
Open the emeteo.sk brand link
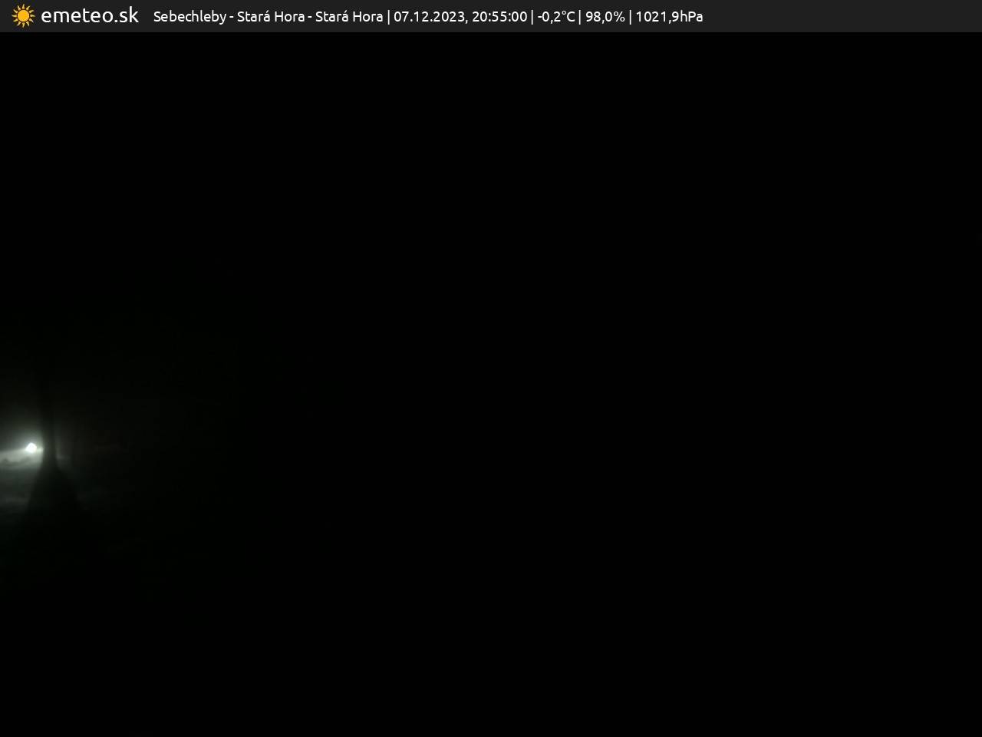point(89,16)
